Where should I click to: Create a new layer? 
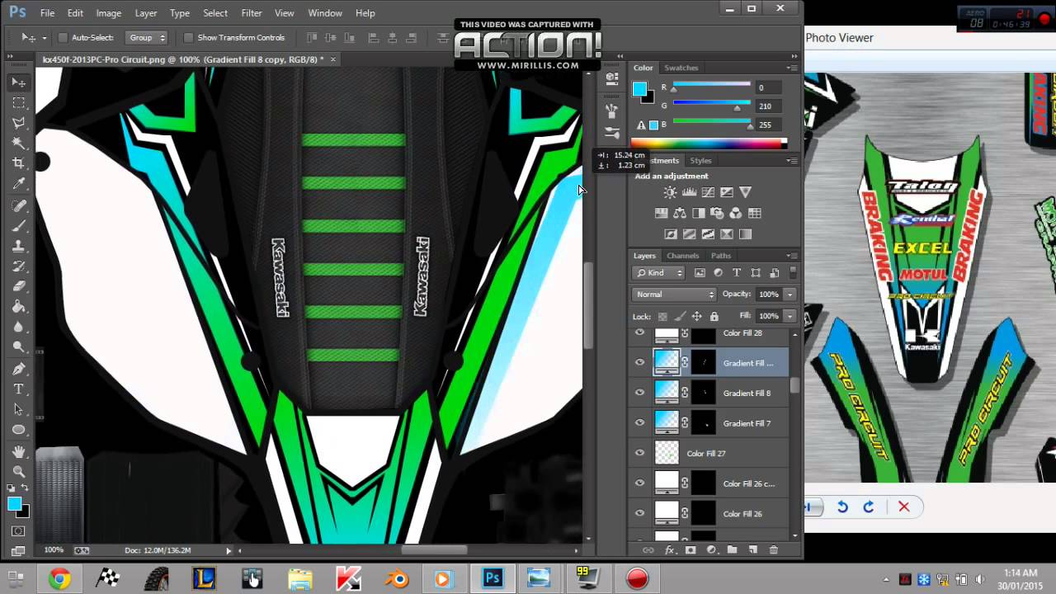(x=752, y=549)
